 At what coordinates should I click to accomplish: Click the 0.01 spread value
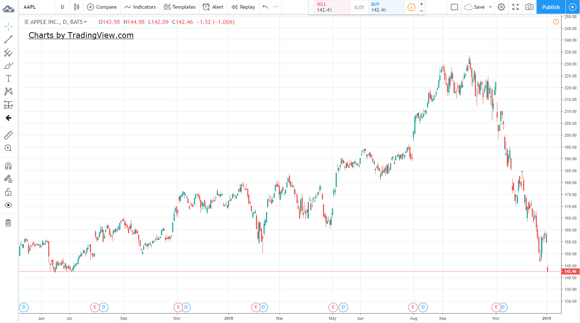click(x=359, y=7)
